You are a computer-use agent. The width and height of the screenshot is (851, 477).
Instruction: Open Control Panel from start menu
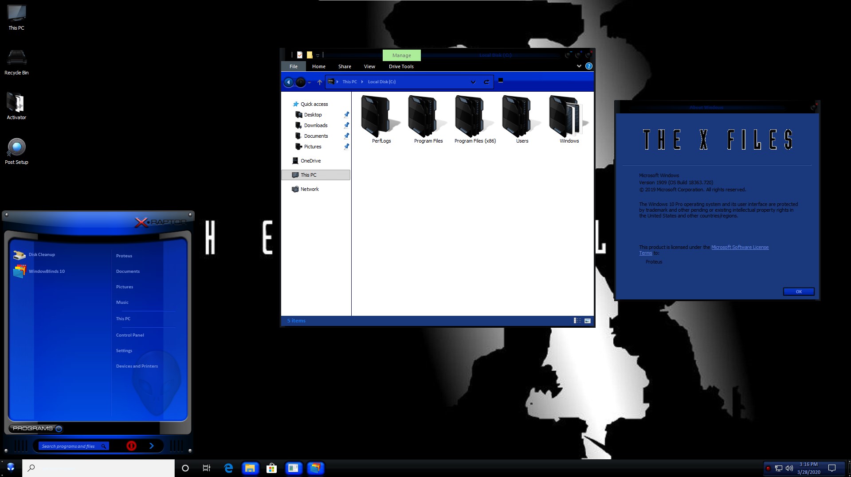[x=130, y=335]
